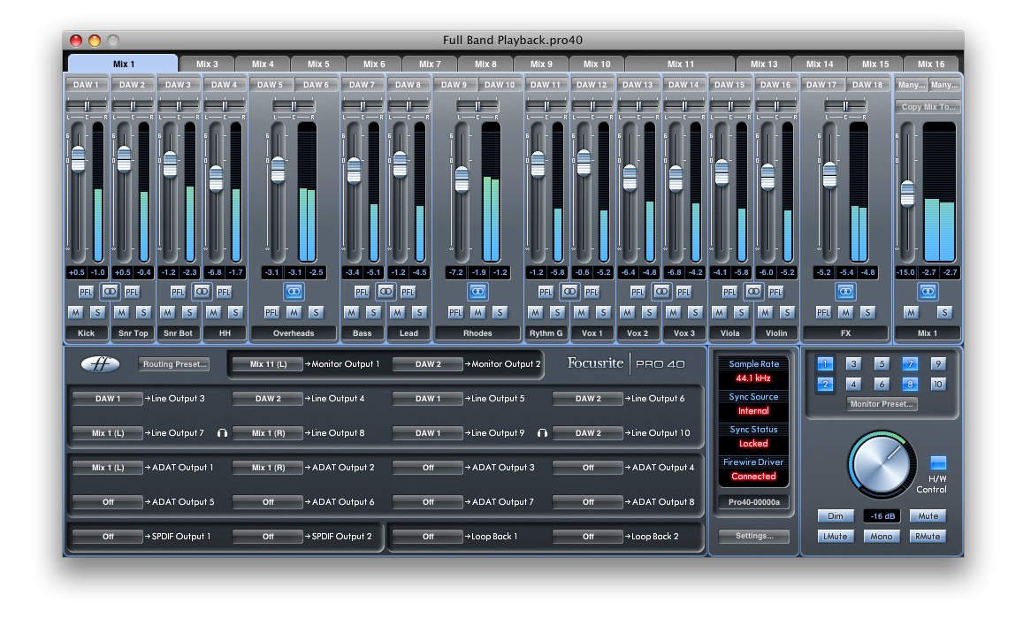The width and height of the screenshot is (1031, 618).
Task: Enable PFL on the Kick channel
Action: (86, 291)
